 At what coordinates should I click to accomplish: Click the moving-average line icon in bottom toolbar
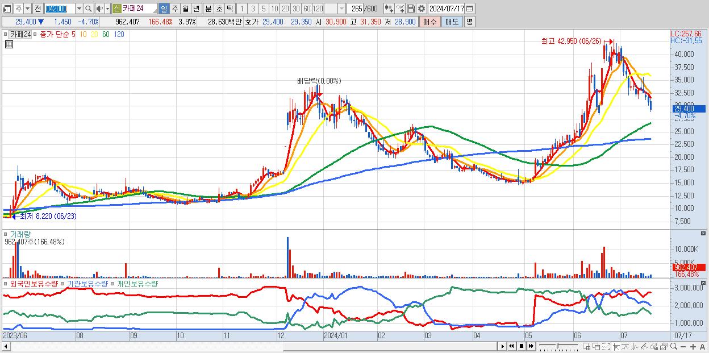click(626, 347)
